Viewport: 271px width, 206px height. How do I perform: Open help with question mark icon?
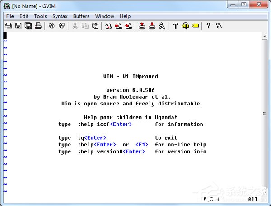click(x=208, y=26)
